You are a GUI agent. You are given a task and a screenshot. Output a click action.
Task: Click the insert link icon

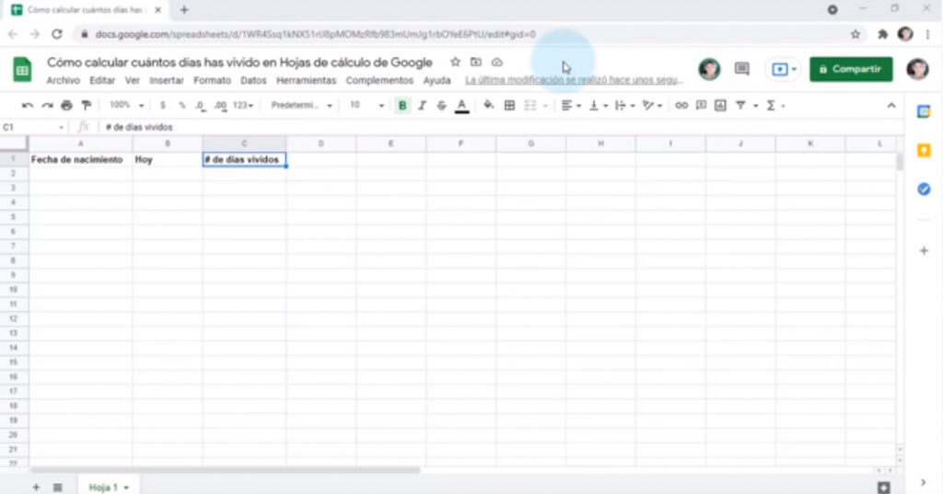point(681,106)
